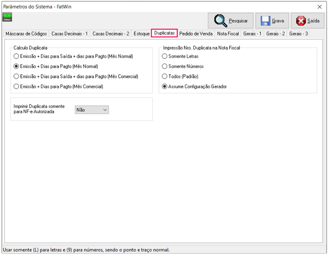Select Assume Configuração Gerador option
This screenshot has height=256, width=329.
(164, 86)
